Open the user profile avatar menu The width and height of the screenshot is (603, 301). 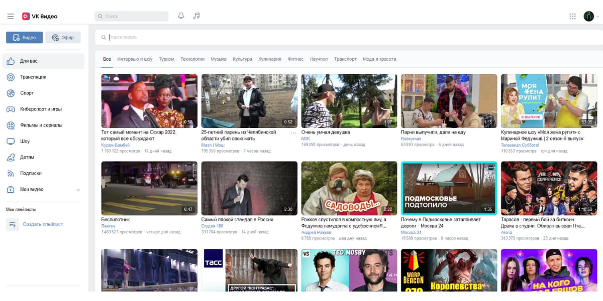click(588, 16)
